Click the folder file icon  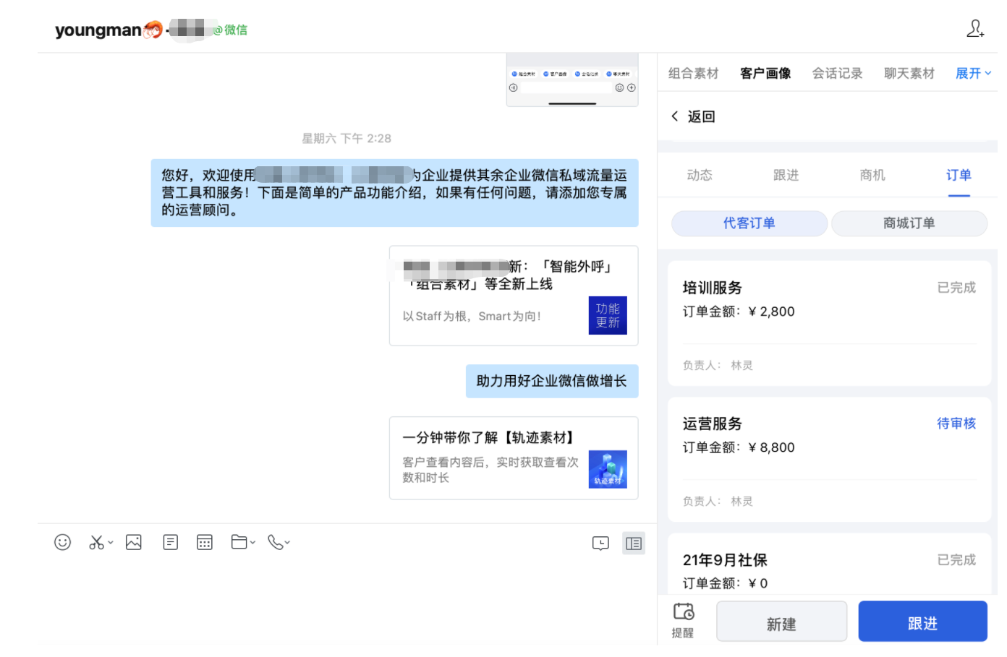pyautogui.click(x=239, y=542)
